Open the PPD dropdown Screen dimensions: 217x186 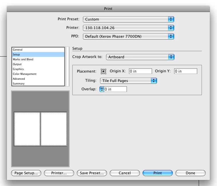coord(128,36)
